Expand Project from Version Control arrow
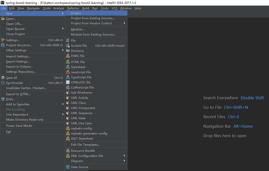This screenshot has width=269, height=171. click(124, 23)
